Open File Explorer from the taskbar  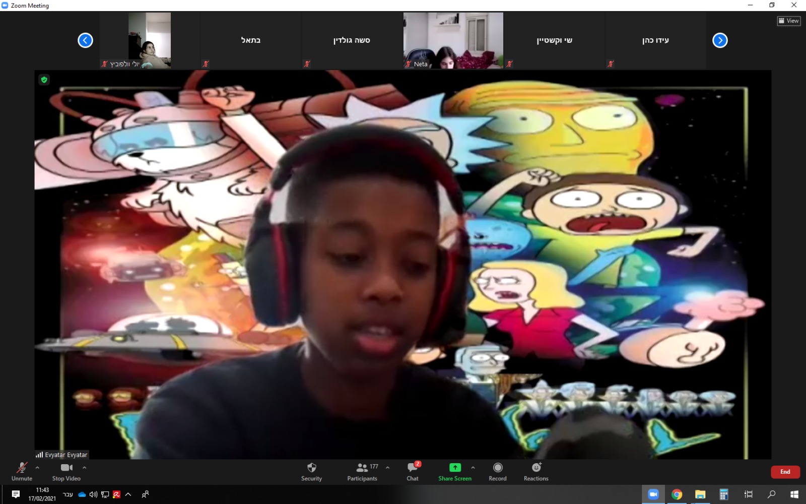click(700, 494)
